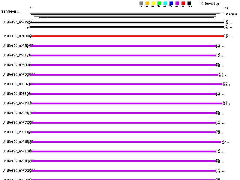
Task: Click the gray 20% identity legend swatch
Action: click(x=141, y=3)
